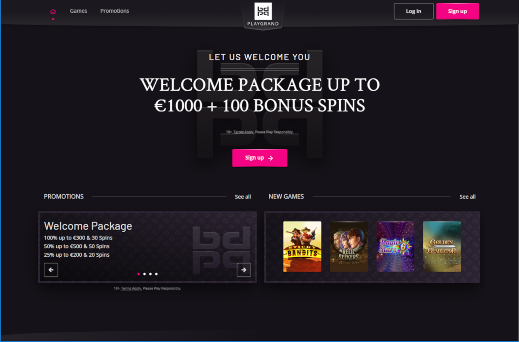Screen dimensions: 519x342
Task: Open the Relic Seekers game thumbnail
Action: pos(349,246)
